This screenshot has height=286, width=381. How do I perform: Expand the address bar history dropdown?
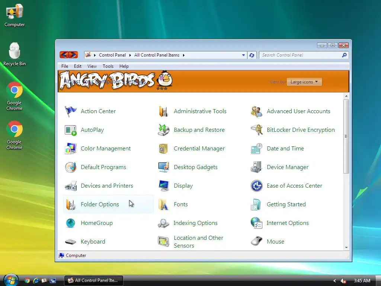(243, 55)
